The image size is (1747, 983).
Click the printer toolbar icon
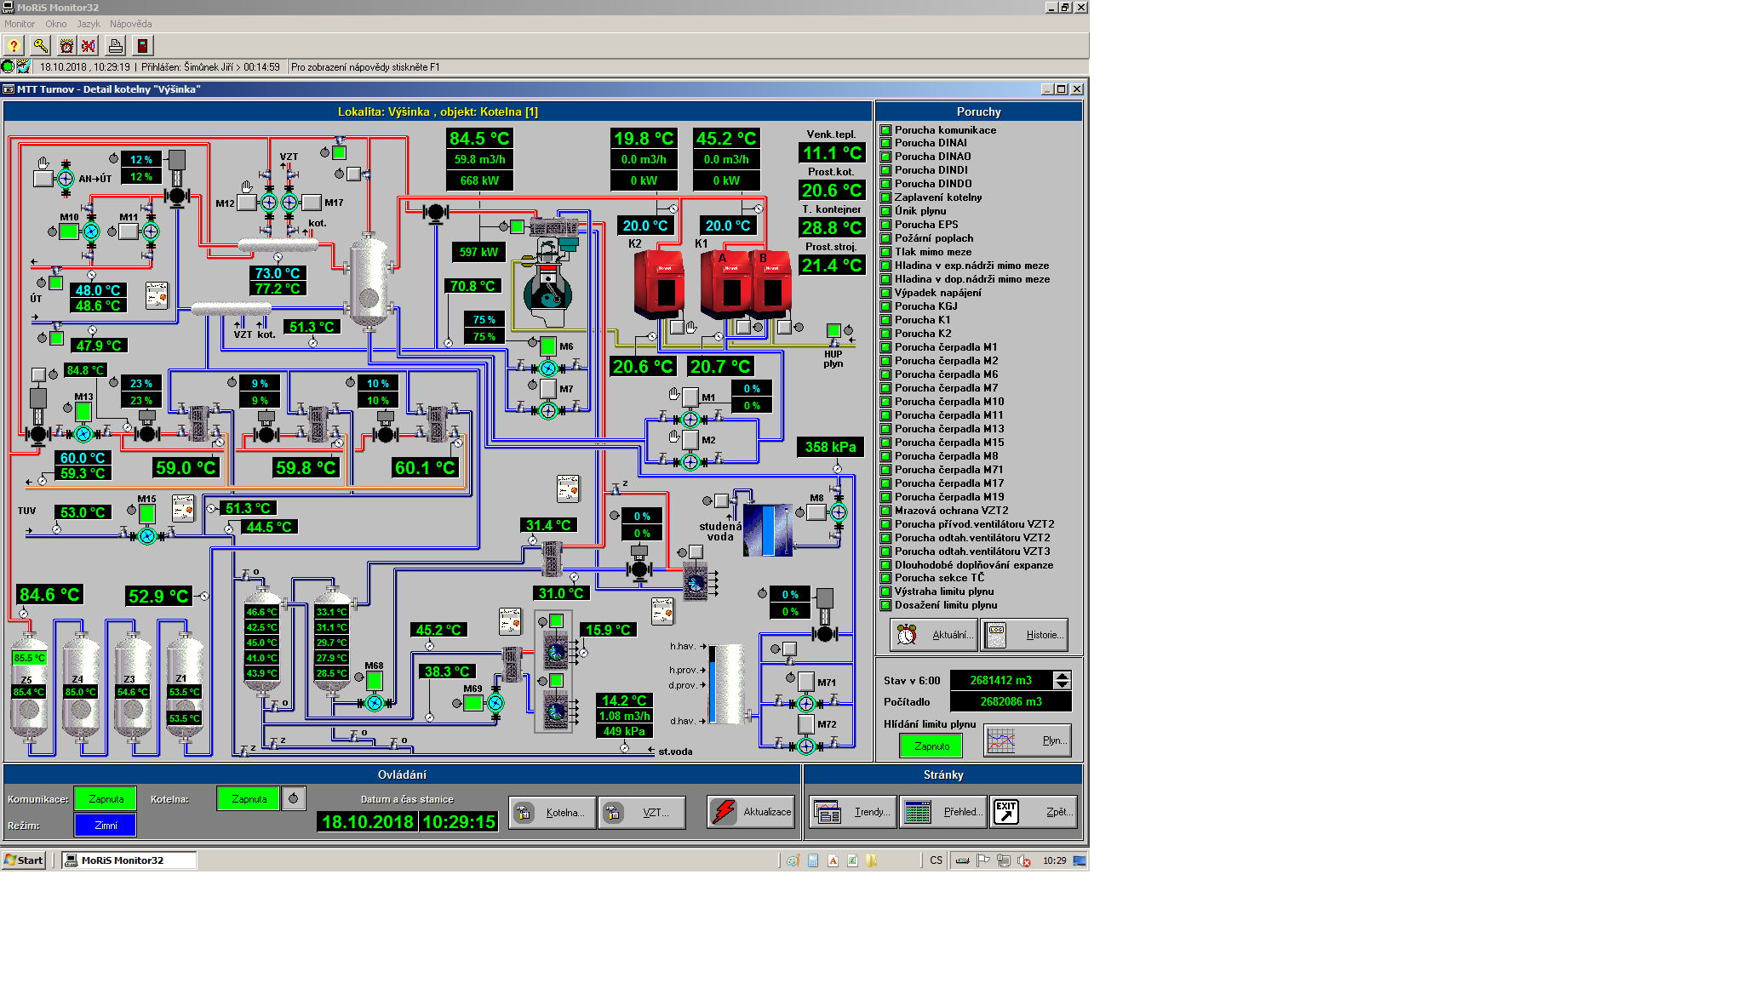tap(116, 46)
